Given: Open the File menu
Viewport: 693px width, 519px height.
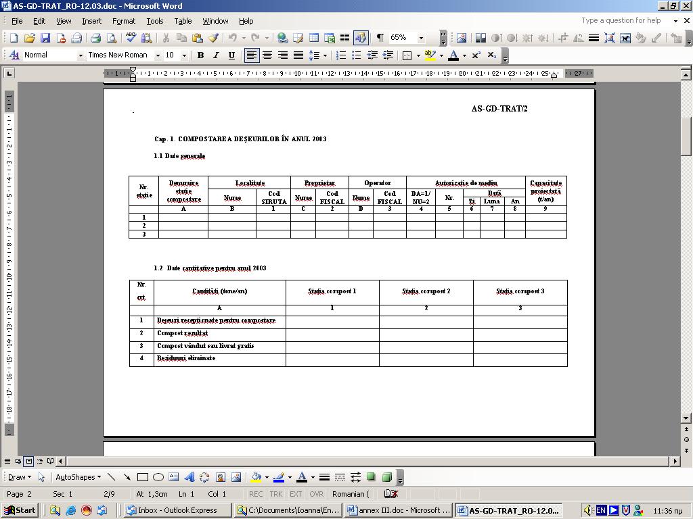Looking at the screenshot, I should coord(17,21).
